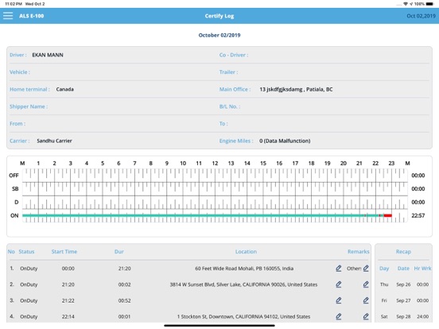Image resolution: width=439 pixels, height=329 pixels.
Task: Tap the Oct 02,2019 date in header
Action: tap(421, 16)
